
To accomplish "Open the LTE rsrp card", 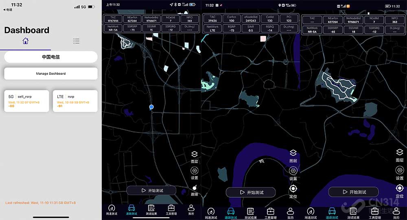I will [x=75, y=101].
